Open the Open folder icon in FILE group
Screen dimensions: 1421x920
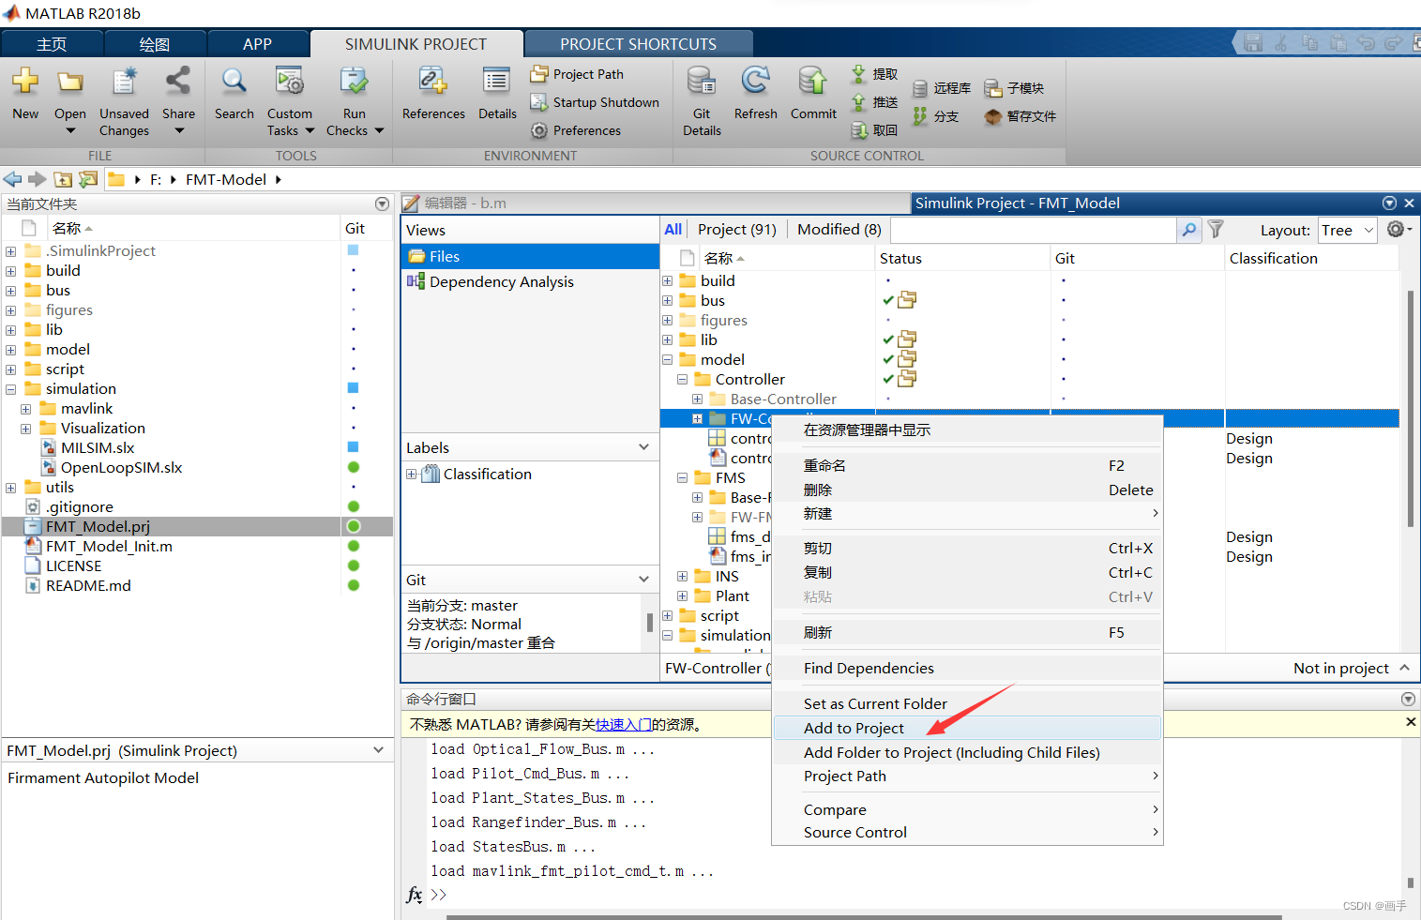(x=69, y=82)
